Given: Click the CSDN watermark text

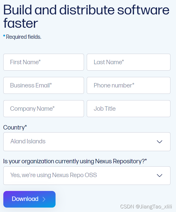Looking at the screenshot, I should [x=127, y=206].
